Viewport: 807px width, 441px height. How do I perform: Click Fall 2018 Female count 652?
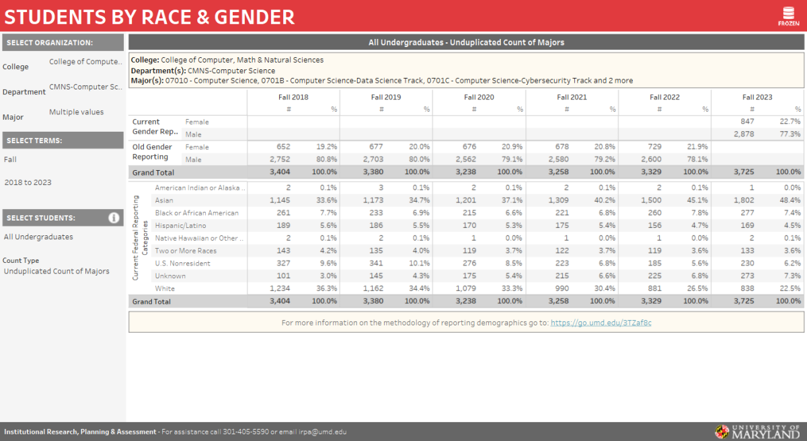click(x=283, y=147)
